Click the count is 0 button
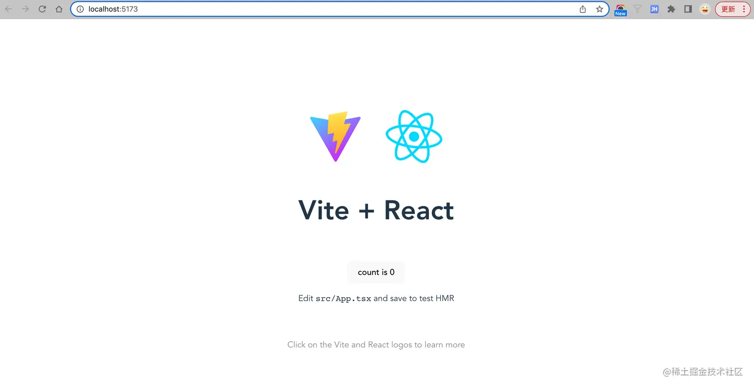The image size is (754, 388). [376, 272]
